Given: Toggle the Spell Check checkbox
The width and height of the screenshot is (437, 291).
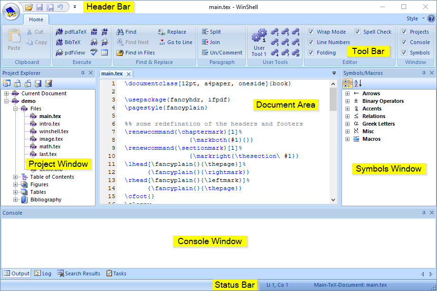Looking at the screenshot, I should point(357,32).
